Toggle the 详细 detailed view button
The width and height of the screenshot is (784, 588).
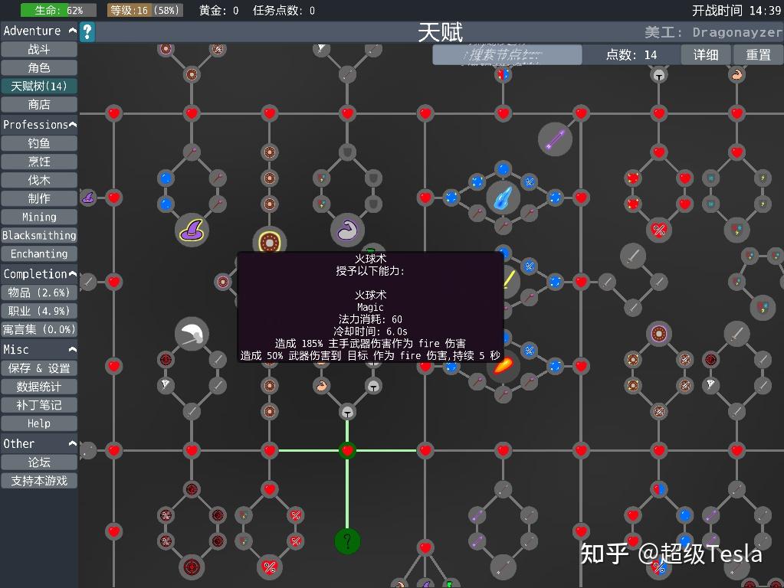tap(705, 54)
